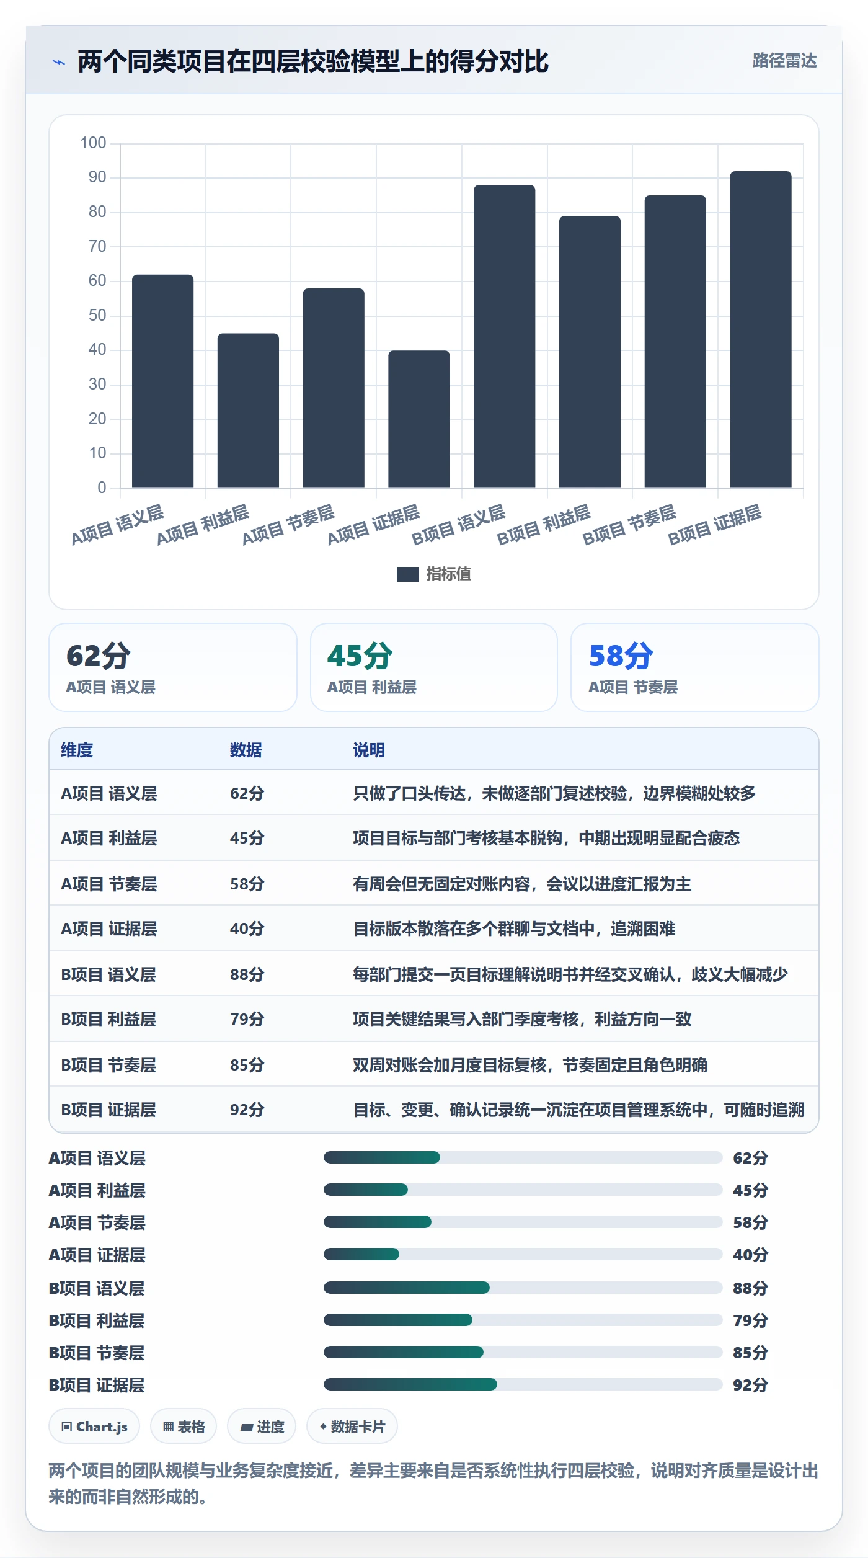The height and width of the screenshot is (1558, 868).
Task: Select the 表格 chip
Action: (184, 1427)
